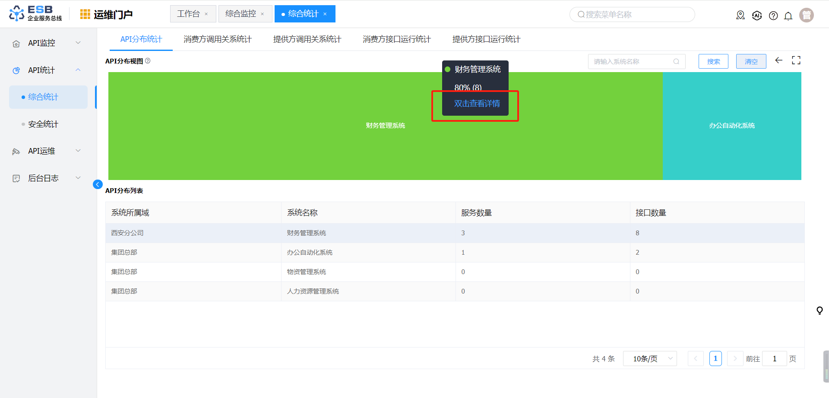Close the 综合监控 tab
Viewport: 829px width, 398px height.
pos(262,14)
